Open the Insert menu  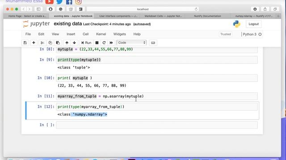pyautogui.click(x=71, y=34)
